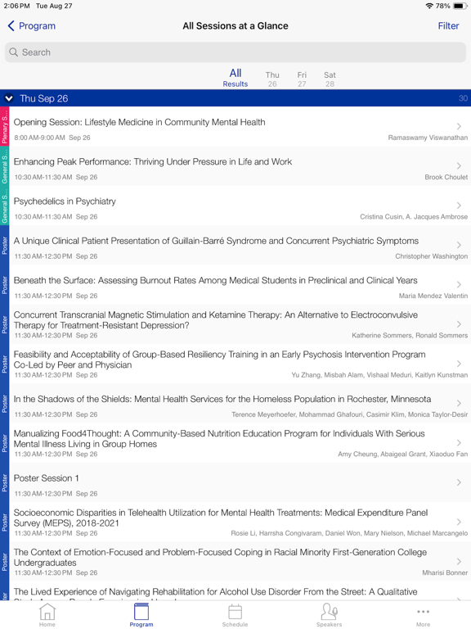Tap the All Sessions at a Glance title
The height and width of the screenshot is (629, 471).
coord(235,25)
